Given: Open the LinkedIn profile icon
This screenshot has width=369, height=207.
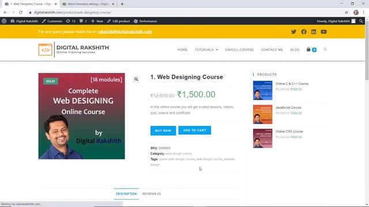Looking at the screenshot, I should pyautogui.click(x=314, y=32).
